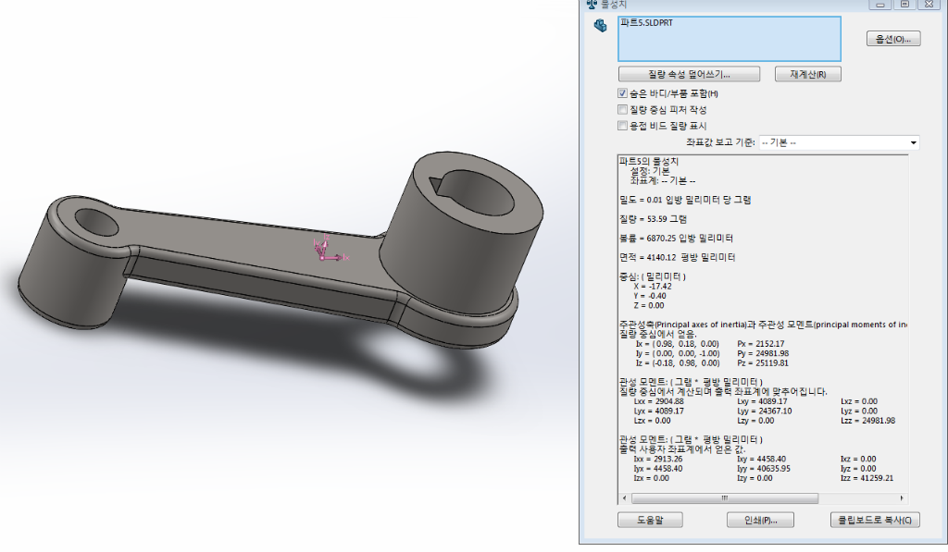948x552 pixels.
Task: Click the left scroll arrow of results box
Action: [623, 498]
